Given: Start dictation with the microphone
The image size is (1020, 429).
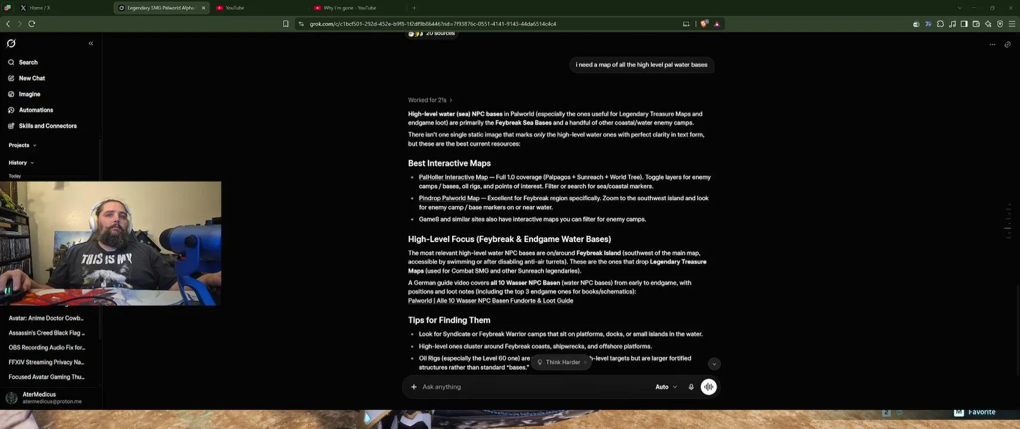Looking at the screenshot, I should (691, 387).
